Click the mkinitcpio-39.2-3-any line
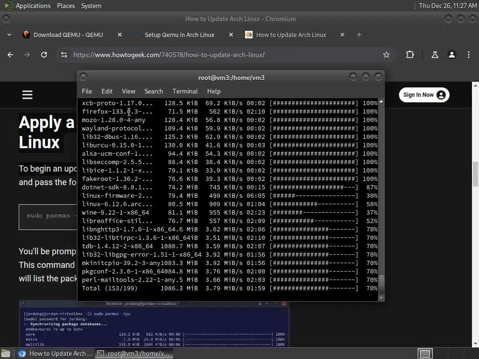Screen dimensions: 479x359 pyautogui.click(x=229, y=263)
